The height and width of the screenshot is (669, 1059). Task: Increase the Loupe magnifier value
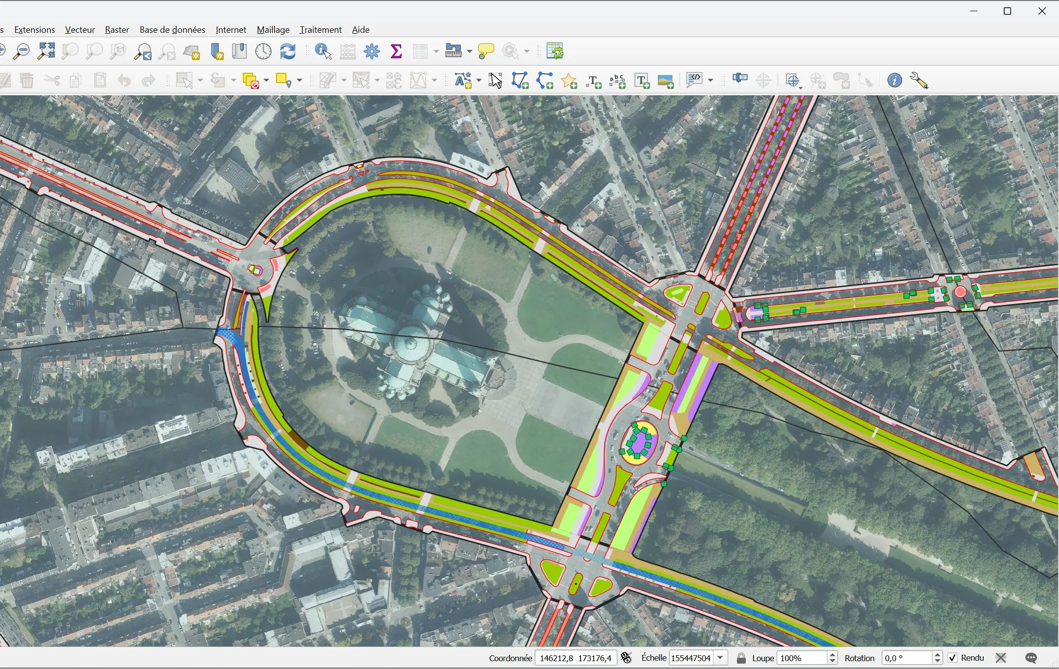click(833, 655)
